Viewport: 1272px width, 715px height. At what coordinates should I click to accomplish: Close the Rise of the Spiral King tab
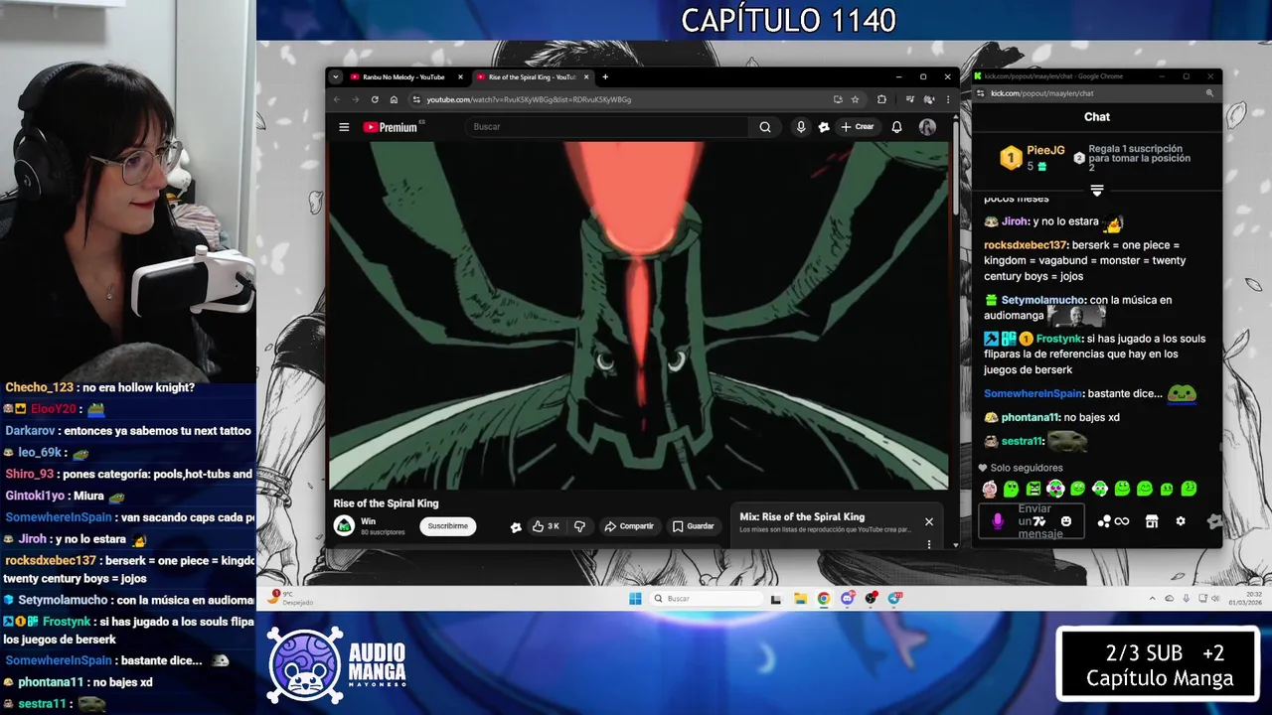[586, 76]
